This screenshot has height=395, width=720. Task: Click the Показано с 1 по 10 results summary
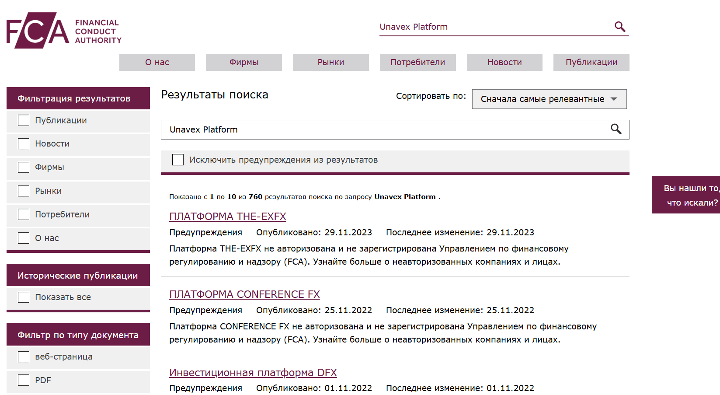pyautogui.click(x=305, y=197)
